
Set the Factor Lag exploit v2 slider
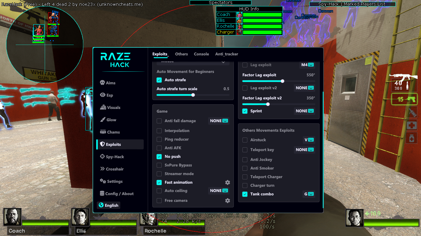tap(279, 104)
